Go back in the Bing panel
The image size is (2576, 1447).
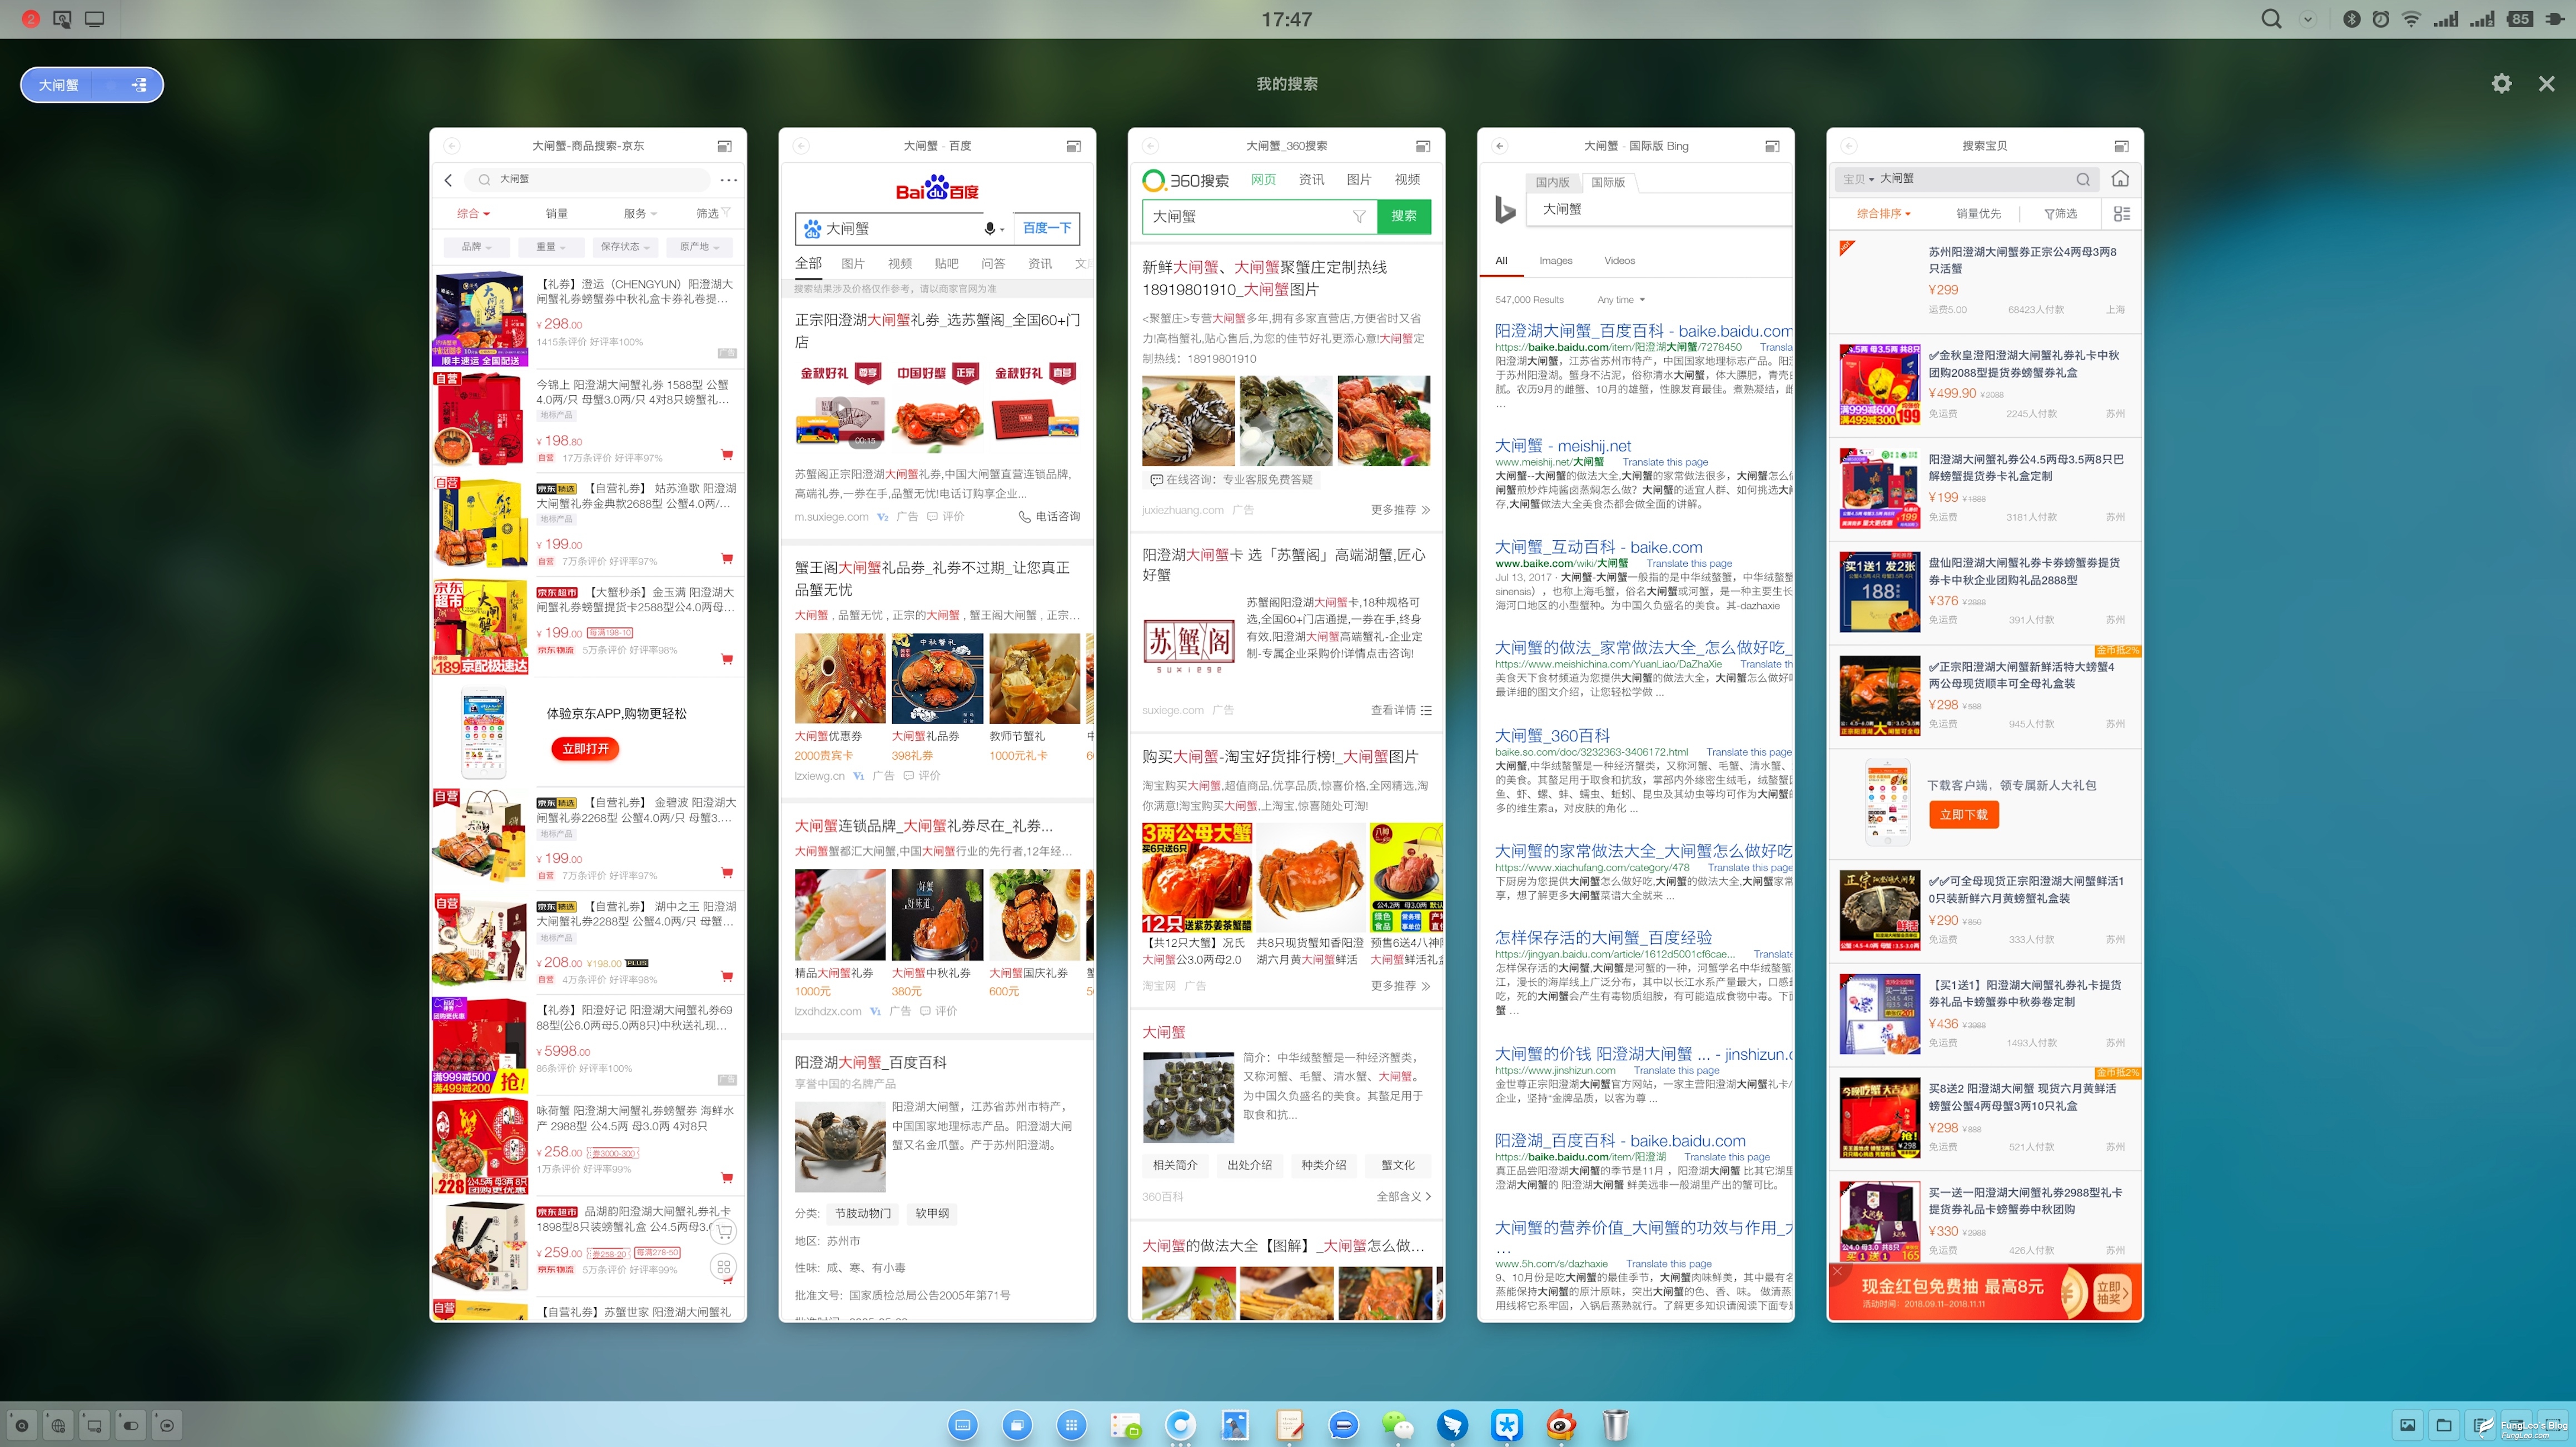pos(1500,146)
